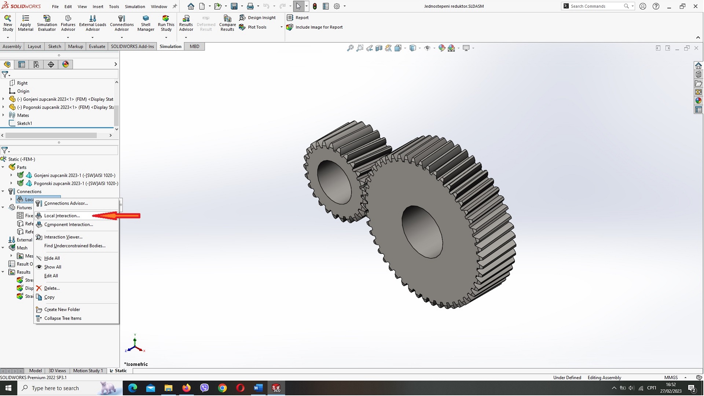Click the New Study icon
Viewport: 704px width, 396px height.
[x=8, y=23]
